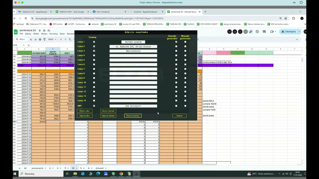Image resolution: width=319 pixels, height=179 pixels.
Task: Open the comments panel icon
Action: click(x=265, y=32)
